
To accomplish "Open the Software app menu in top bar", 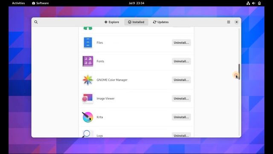I will 41,3.
